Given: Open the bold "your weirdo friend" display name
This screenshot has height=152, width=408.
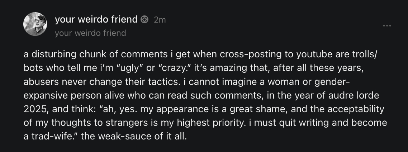Looking at the screenshot, I should tap(96, 20).
